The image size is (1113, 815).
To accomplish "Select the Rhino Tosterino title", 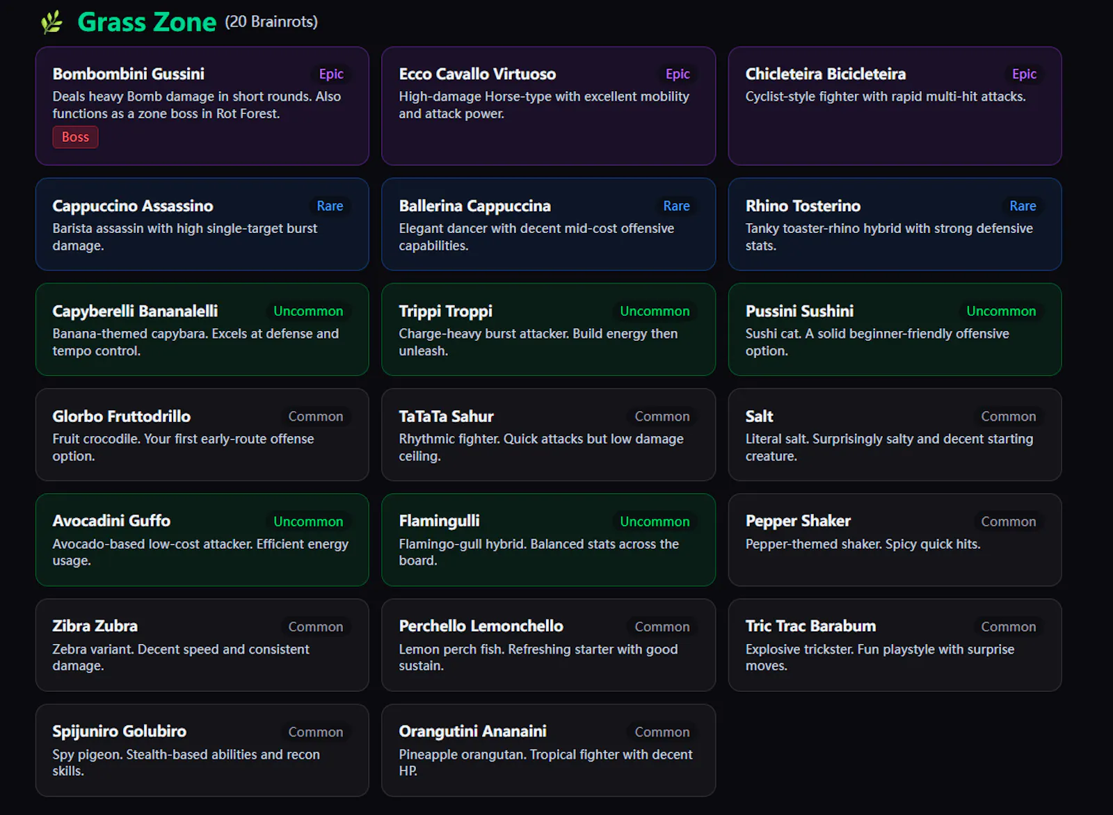I will [803, 206].
